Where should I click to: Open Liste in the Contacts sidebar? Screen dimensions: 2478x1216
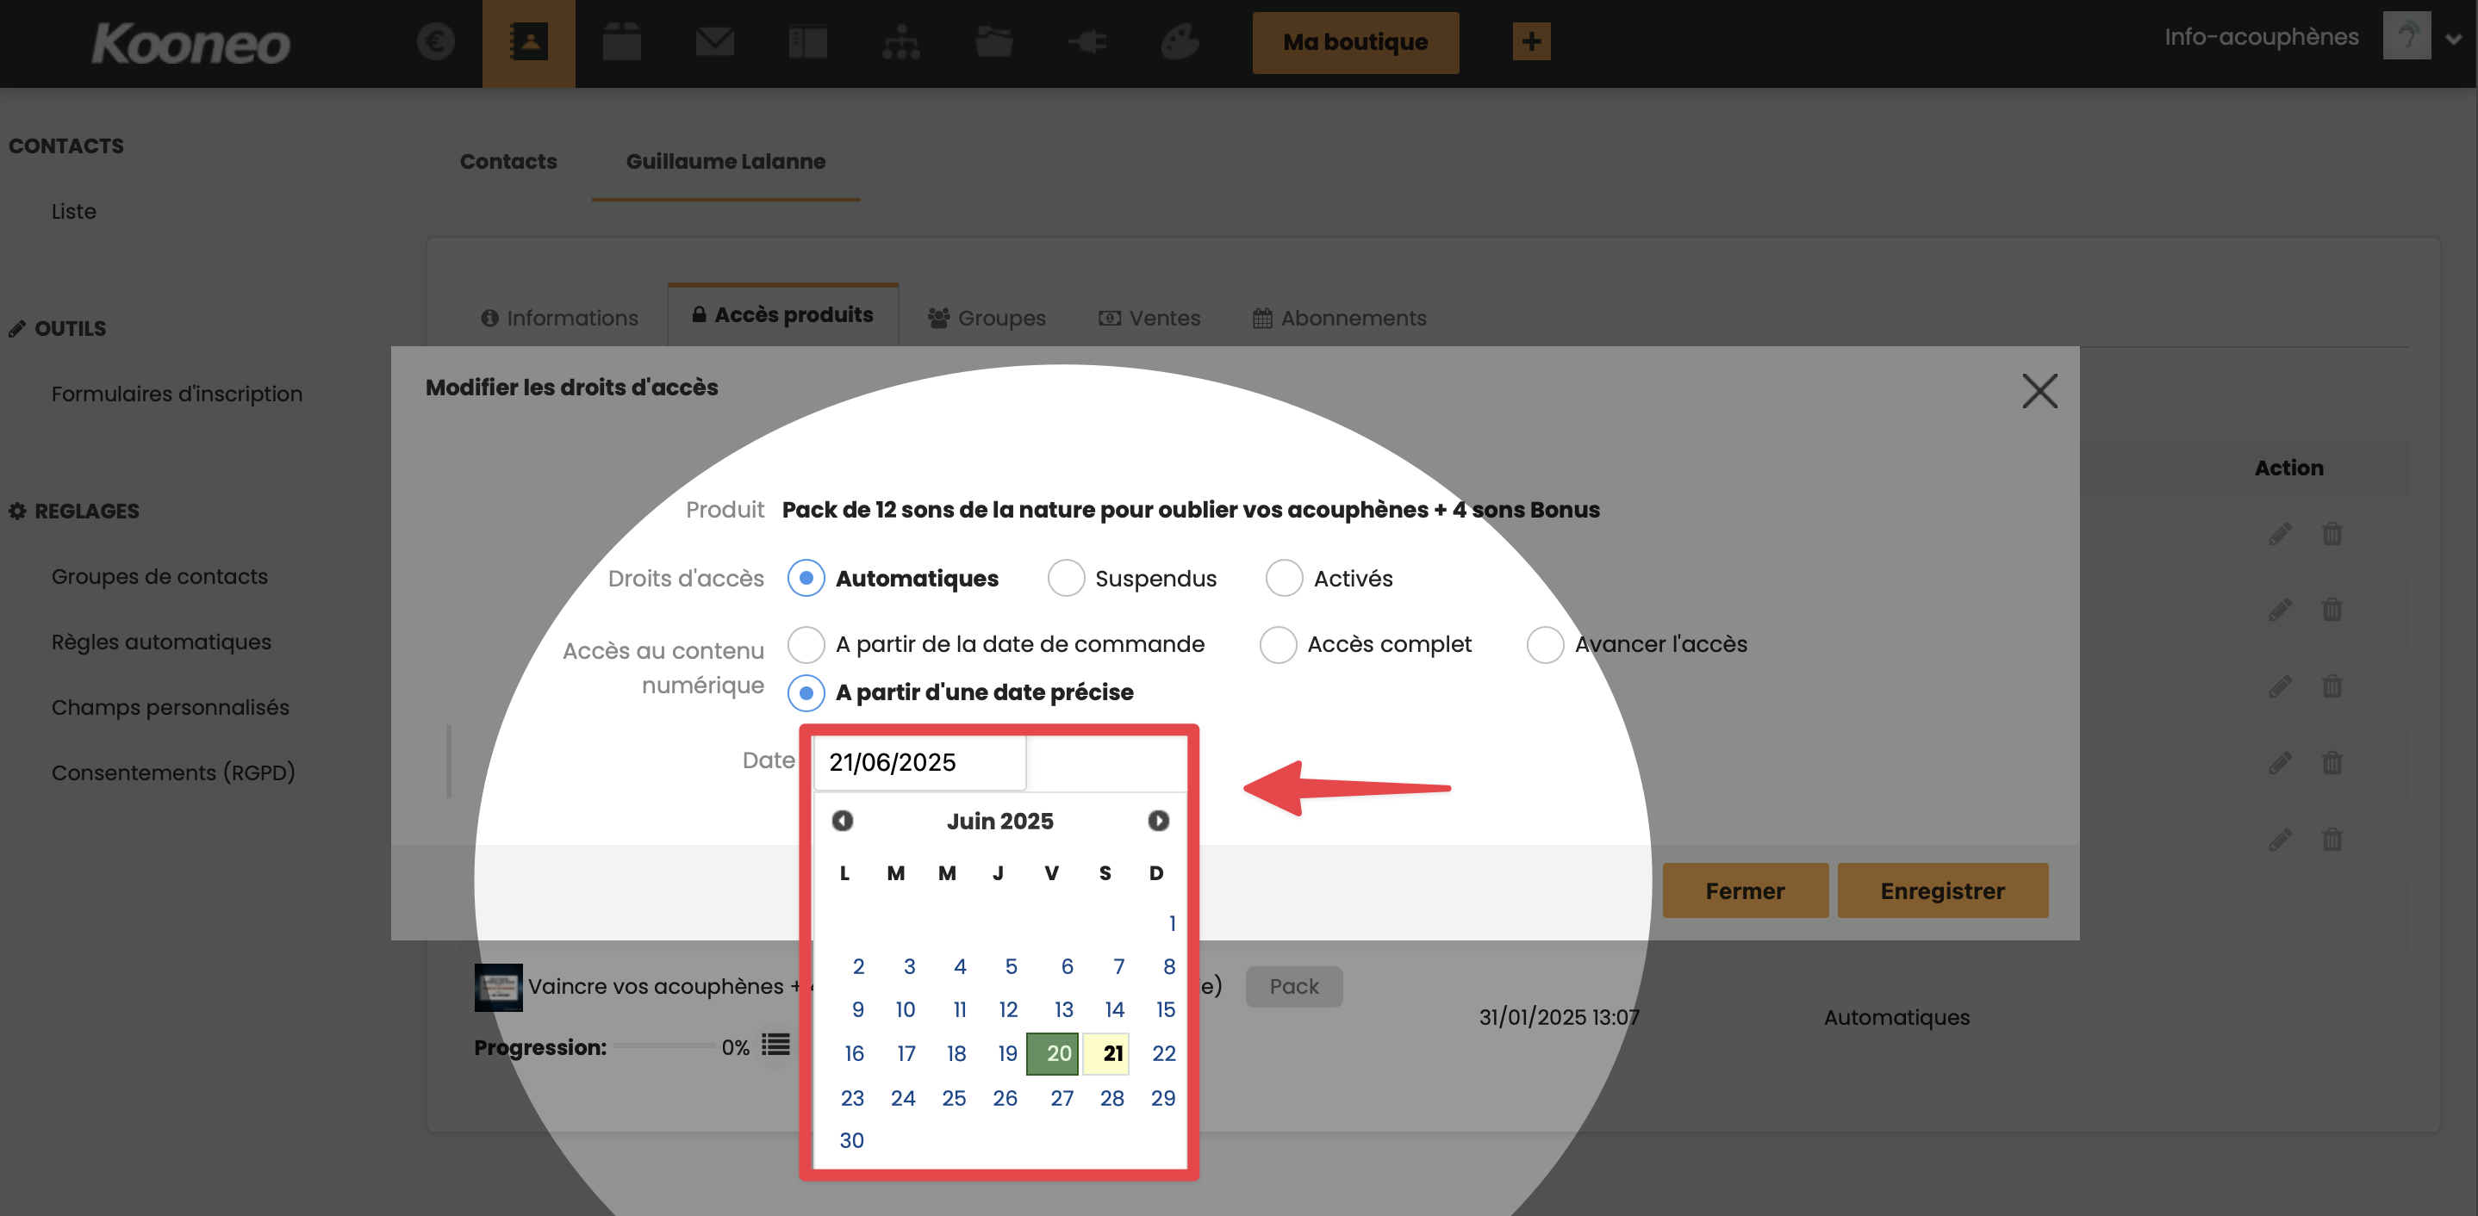(74, 212)
